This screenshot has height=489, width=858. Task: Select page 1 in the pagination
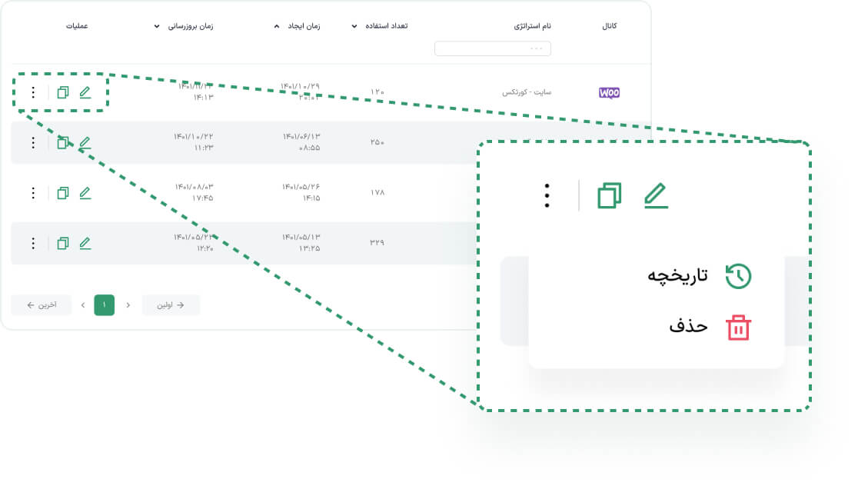coord(105,305)
